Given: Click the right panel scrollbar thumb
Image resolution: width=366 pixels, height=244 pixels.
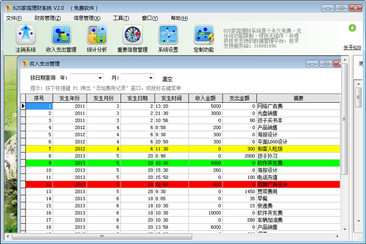Looking at the screenshot, I should coord(358,97).
